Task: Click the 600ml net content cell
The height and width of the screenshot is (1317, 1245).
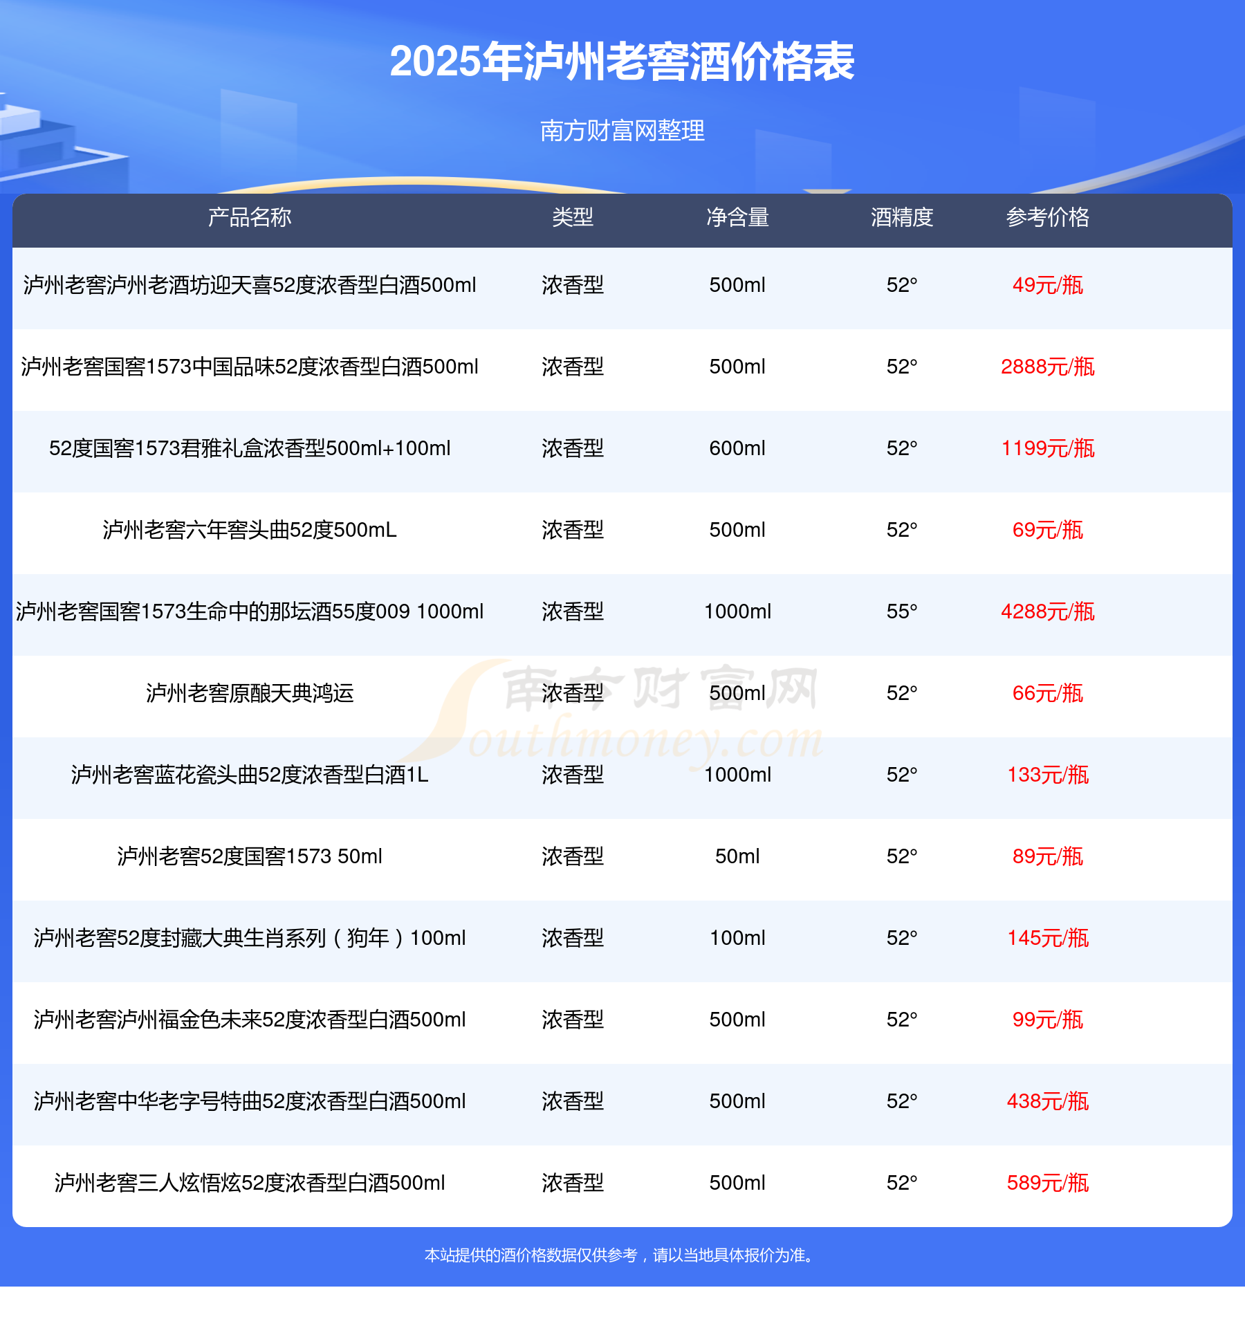Action: [737, 448]
